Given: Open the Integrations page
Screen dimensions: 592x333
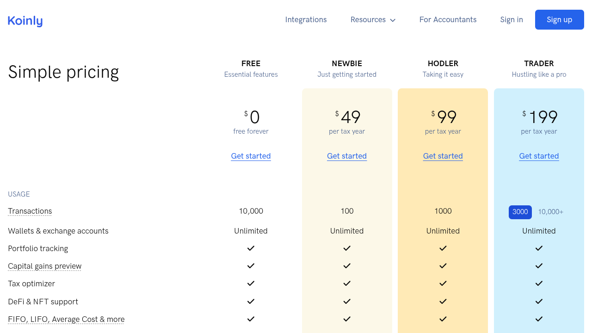Looking at the screenshot, I should point(306,19).
